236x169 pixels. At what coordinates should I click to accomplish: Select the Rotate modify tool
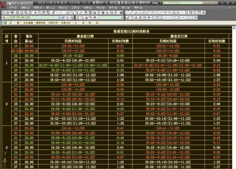coord(153,18)
